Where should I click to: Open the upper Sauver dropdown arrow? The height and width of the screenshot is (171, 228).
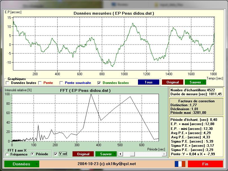[x=204, y=82]
